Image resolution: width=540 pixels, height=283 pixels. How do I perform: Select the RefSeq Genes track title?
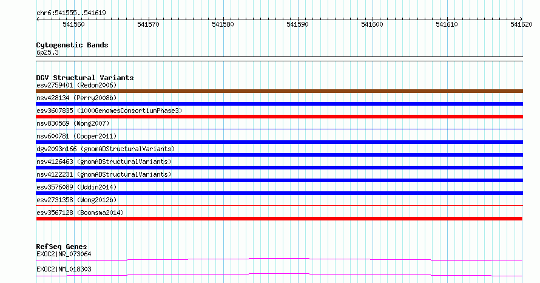61,247
